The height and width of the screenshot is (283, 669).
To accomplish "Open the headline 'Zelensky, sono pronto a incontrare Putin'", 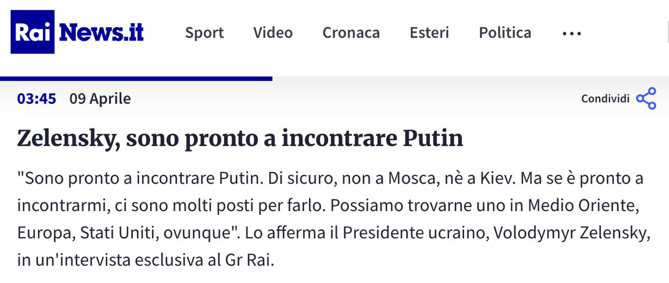I will [x=240, y=139].
